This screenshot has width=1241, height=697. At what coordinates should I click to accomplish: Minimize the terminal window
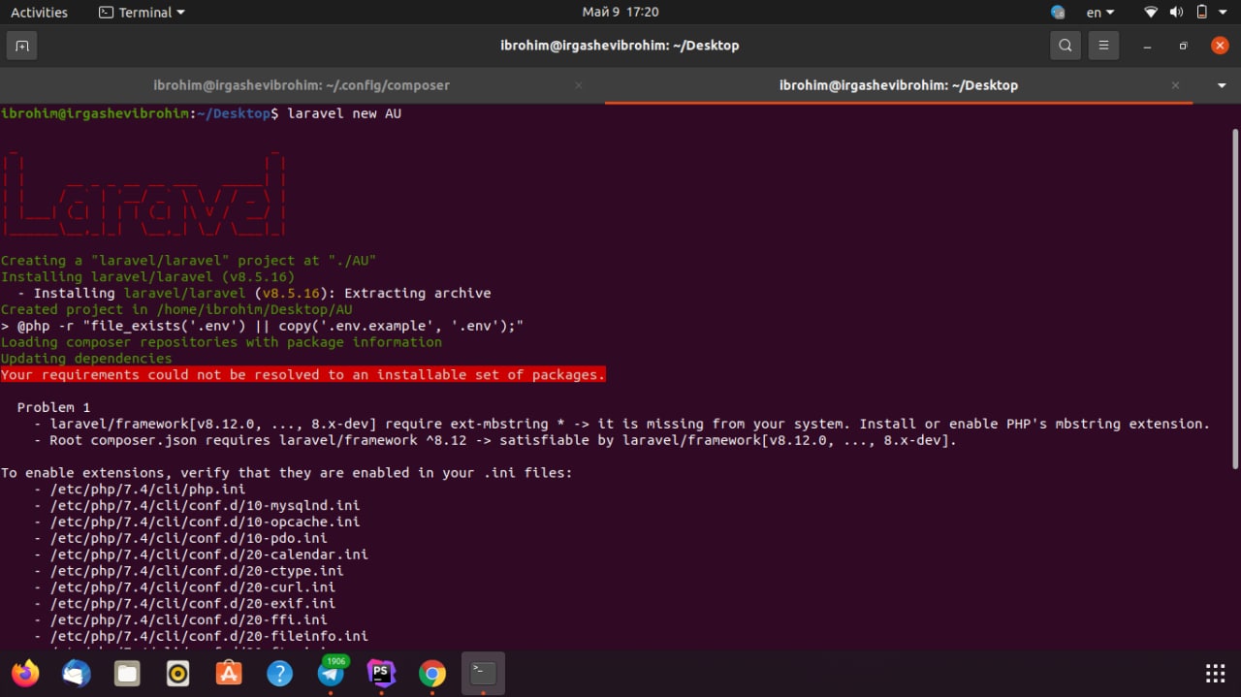click(1147, 46)
